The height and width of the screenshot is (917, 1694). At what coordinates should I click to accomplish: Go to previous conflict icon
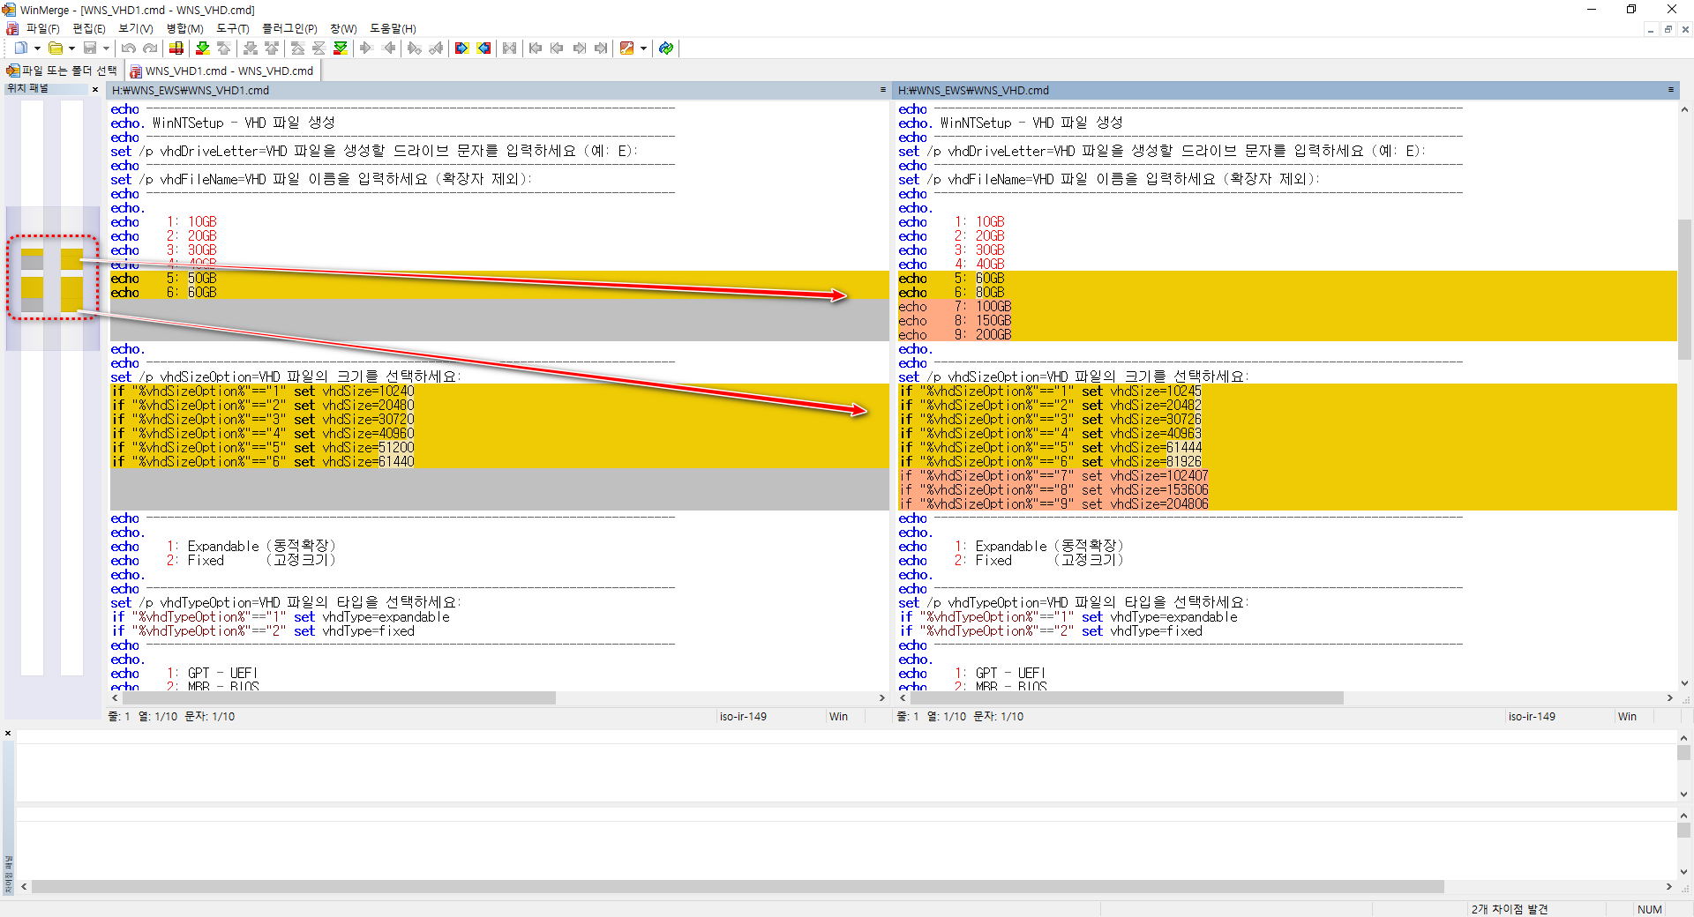point(272,48)
